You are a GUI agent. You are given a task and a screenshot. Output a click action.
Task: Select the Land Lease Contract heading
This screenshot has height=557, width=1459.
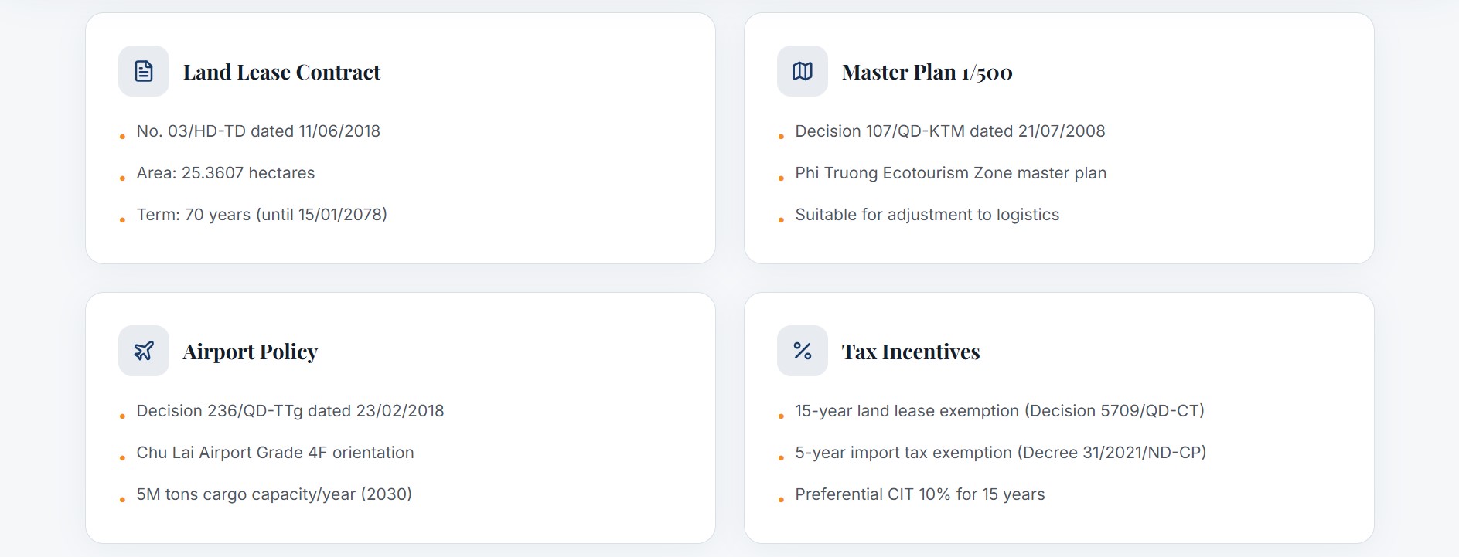coord(281,72)
